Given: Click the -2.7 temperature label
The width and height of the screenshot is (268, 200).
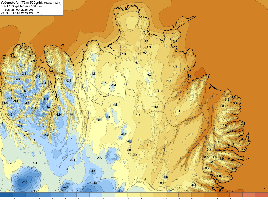Looking at the screenshot, I should tap(21, 66).
